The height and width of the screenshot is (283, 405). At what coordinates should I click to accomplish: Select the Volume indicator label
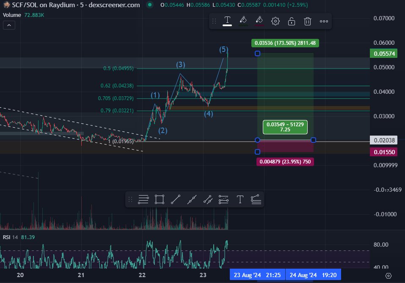tap(12, 15)
